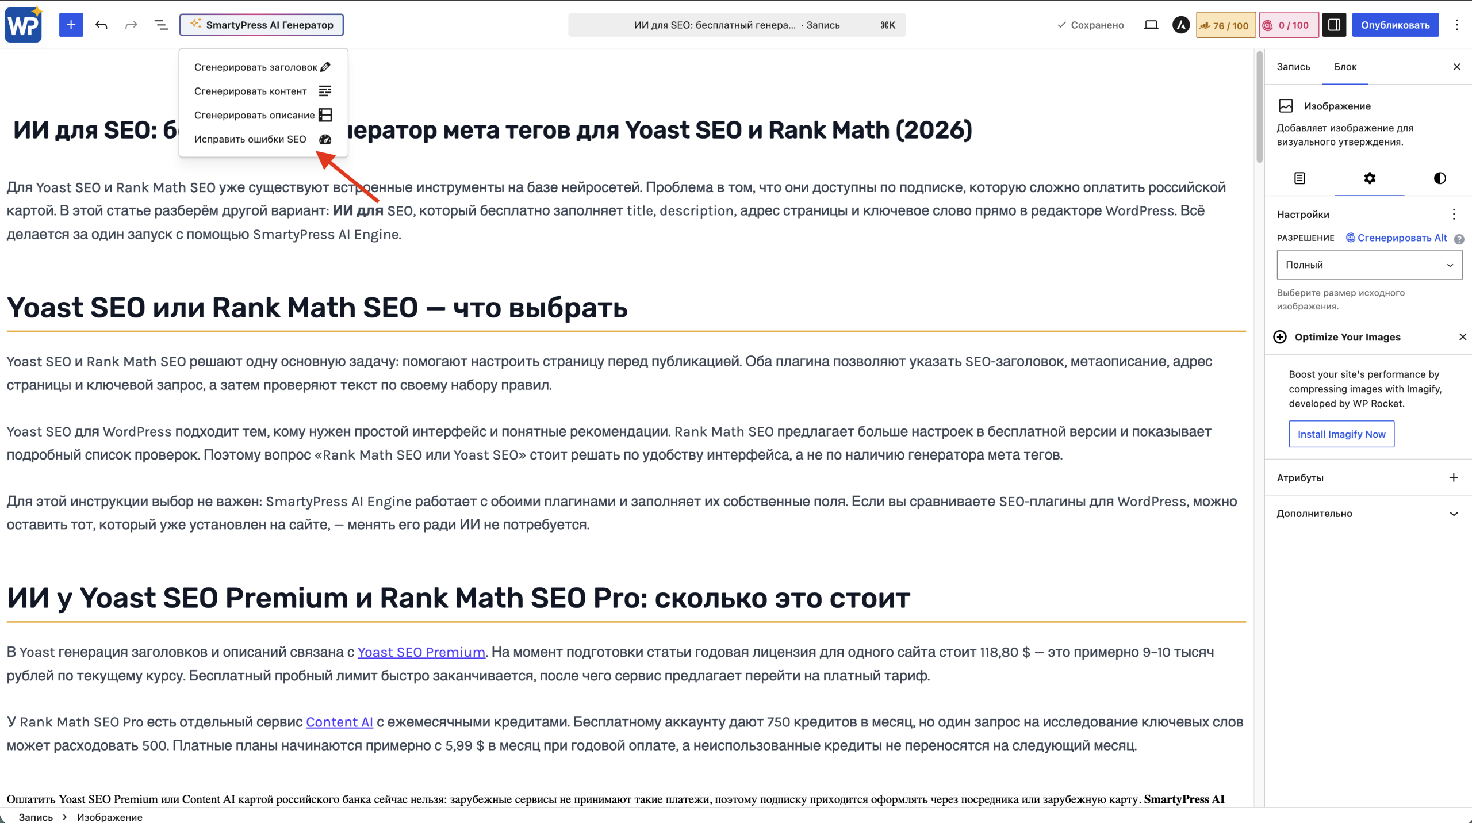Click the editor vertical scrollbar

(1259, 107)
